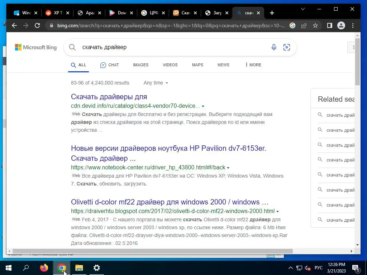Close the Apa browser tab
The width and height of the screenshot is (367, 275).
click(100, 13)
